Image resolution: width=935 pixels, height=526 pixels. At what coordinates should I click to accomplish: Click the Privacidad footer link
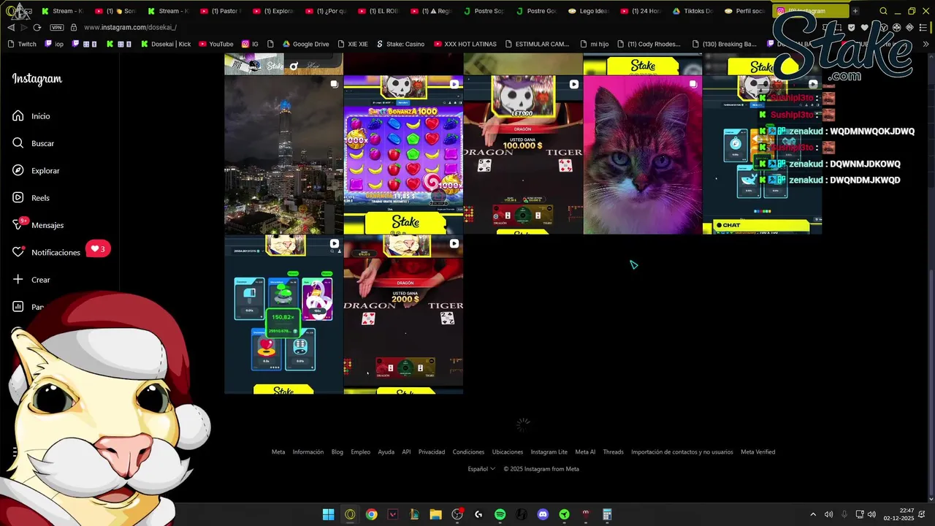432,452
